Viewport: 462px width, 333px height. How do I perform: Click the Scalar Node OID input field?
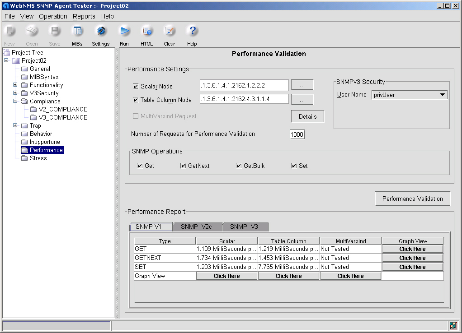coord(244,85)
